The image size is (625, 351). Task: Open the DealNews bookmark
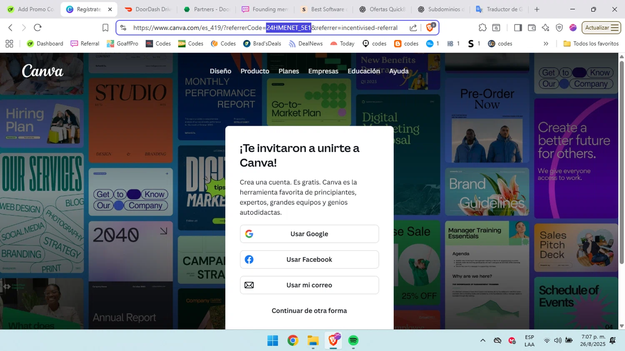[x=305, y=43]
